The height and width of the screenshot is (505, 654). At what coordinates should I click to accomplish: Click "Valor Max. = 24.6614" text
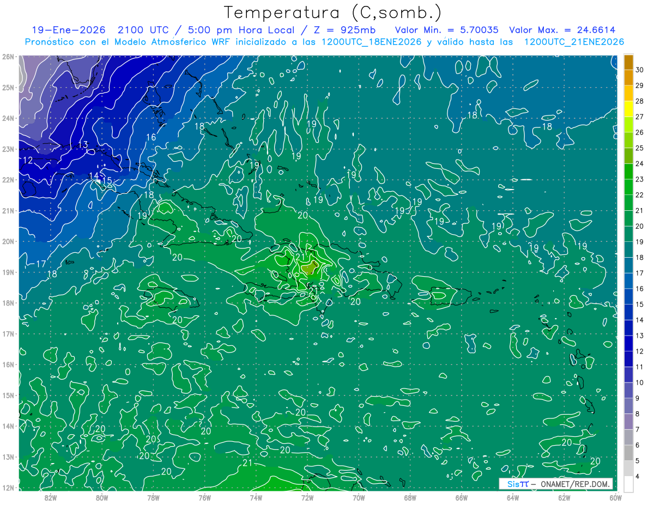562,30
